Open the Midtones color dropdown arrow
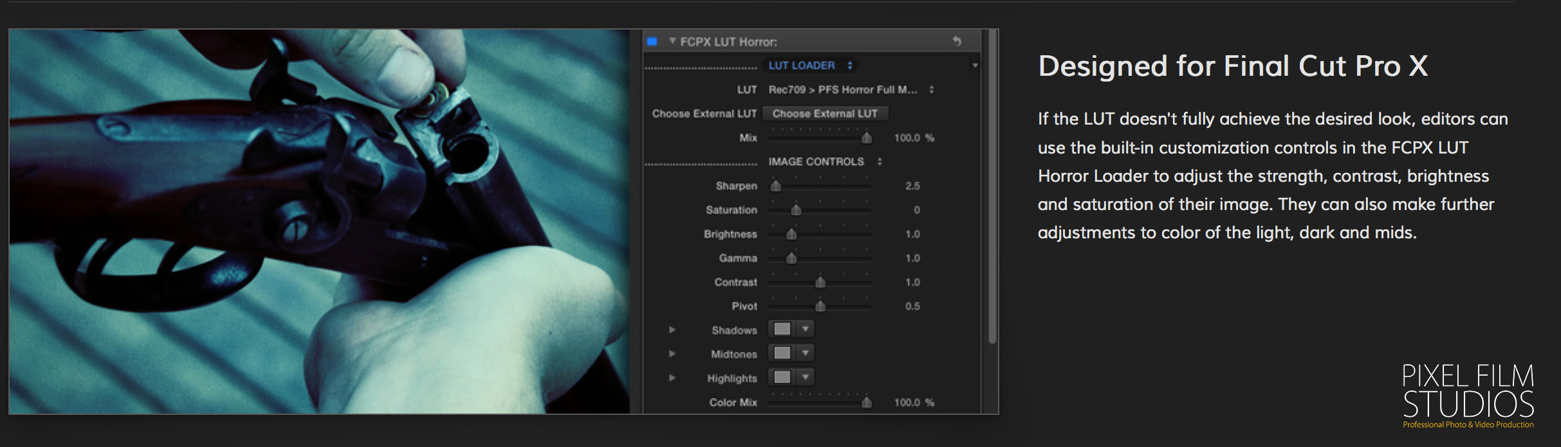 (806, 353)
